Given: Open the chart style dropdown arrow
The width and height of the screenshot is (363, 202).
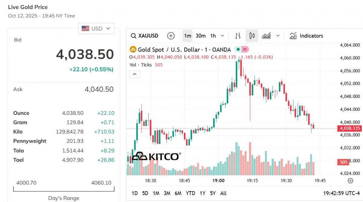Looking at the screenshot, I should (x=278, y=36).
